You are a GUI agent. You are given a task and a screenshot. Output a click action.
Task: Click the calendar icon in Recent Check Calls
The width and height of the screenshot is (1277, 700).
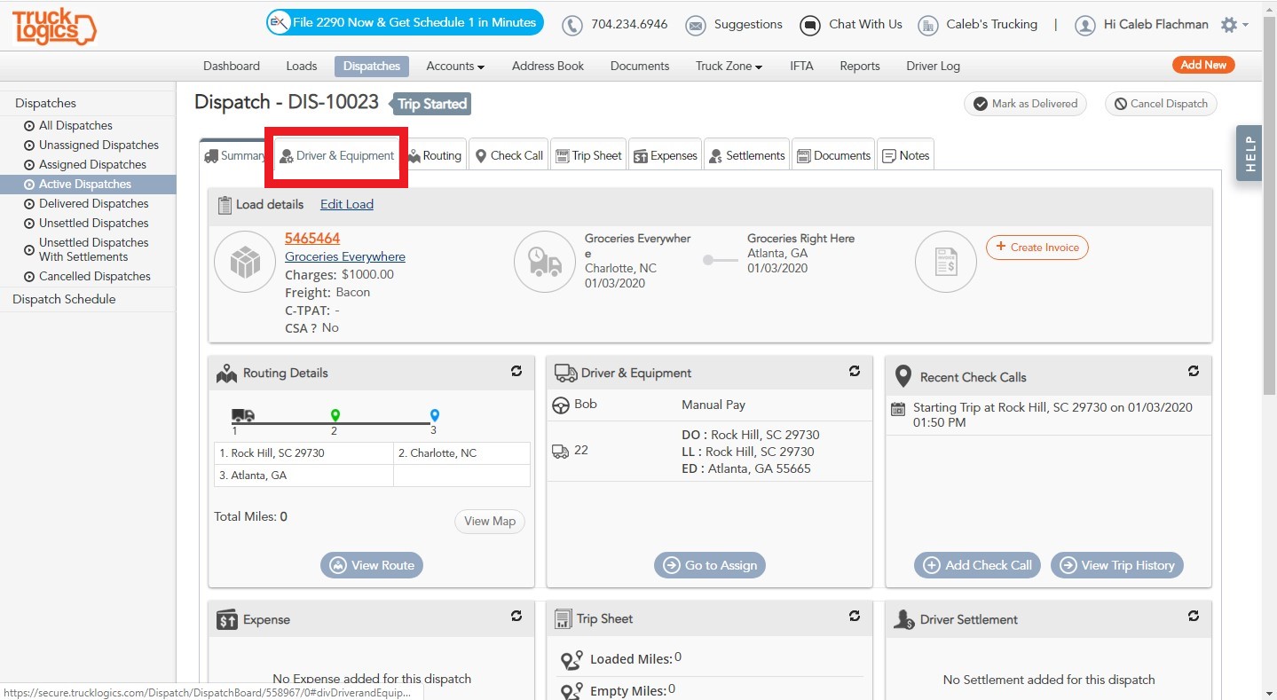898,409
